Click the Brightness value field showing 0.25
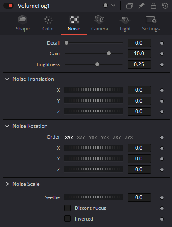The height and width of the screenshot is (227, 172). [x=139, y=64]
